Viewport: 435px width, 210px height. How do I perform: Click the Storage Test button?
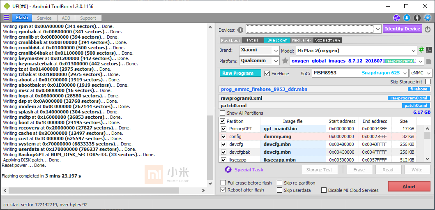tap(320, 170)
